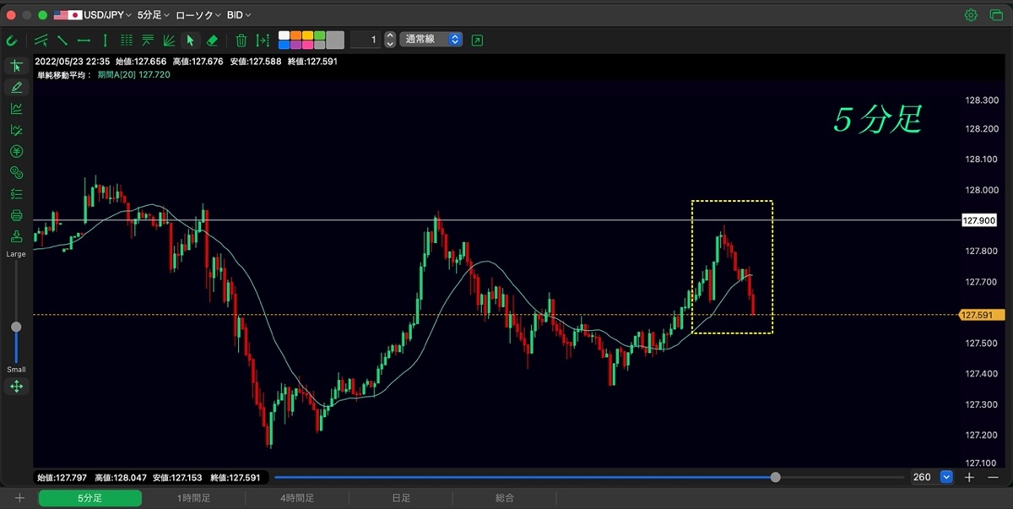Image resolution: width=1013 pixels, height=509 pixels.
Task: Click the printer icon in sidebar
Action: (x=16, y=215)
